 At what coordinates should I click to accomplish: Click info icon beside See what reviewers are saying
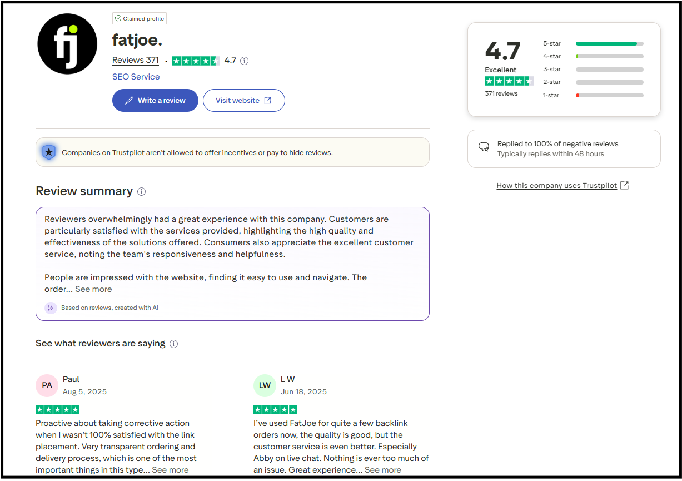point(173,344)
